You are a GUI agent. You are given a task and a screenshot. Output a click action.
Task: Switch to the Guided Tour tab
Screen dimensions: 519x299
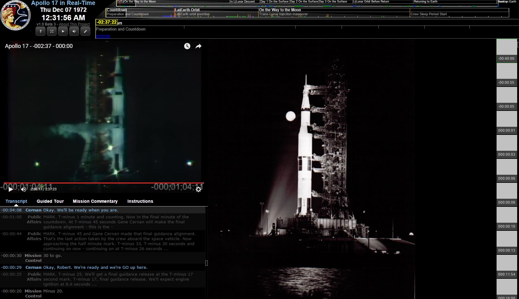tap(50, 201)
